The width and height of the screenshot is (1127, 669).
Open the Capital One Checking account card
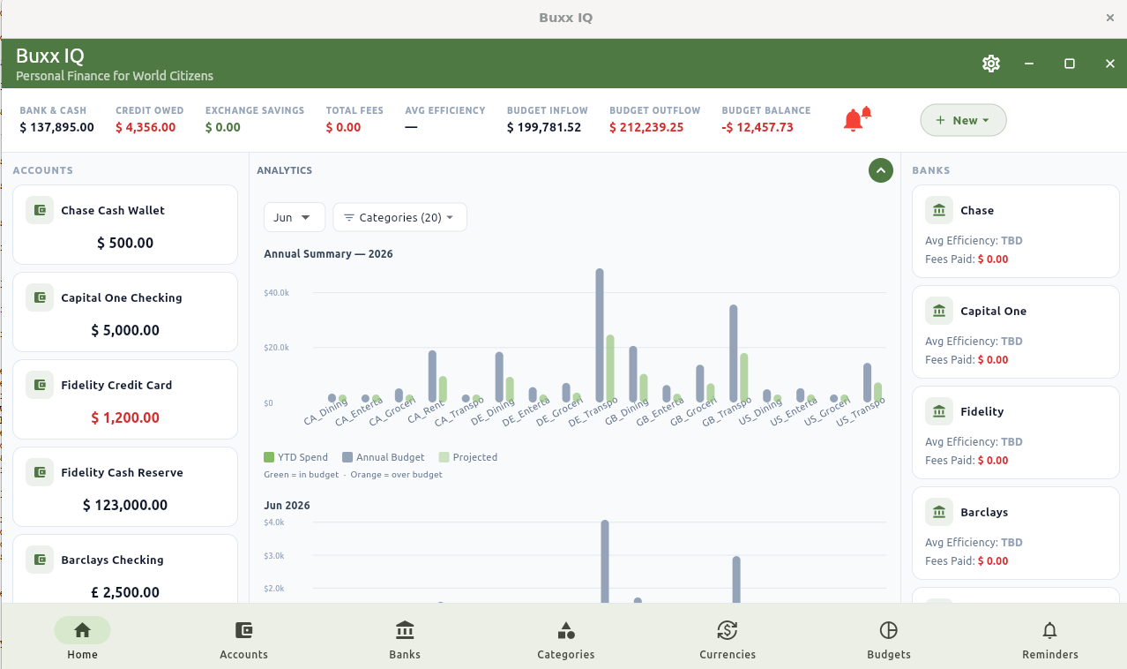[125, 312]
